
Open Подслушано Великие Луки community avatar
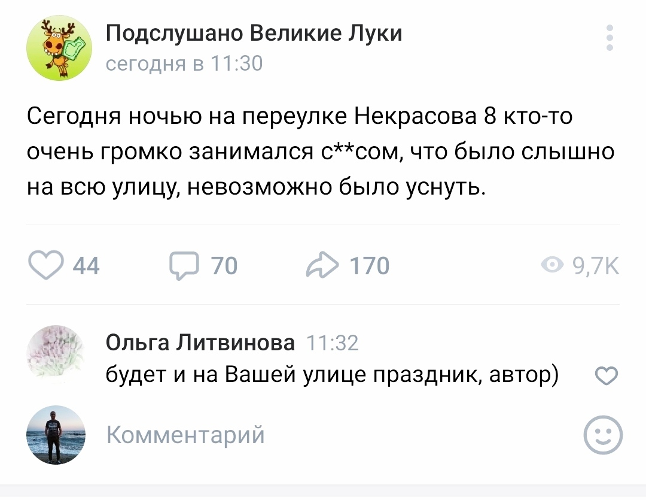[x=59, y=48]
